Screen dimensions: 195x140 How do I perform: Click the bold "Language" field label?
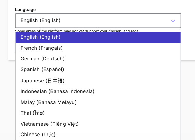coord(25,10)
